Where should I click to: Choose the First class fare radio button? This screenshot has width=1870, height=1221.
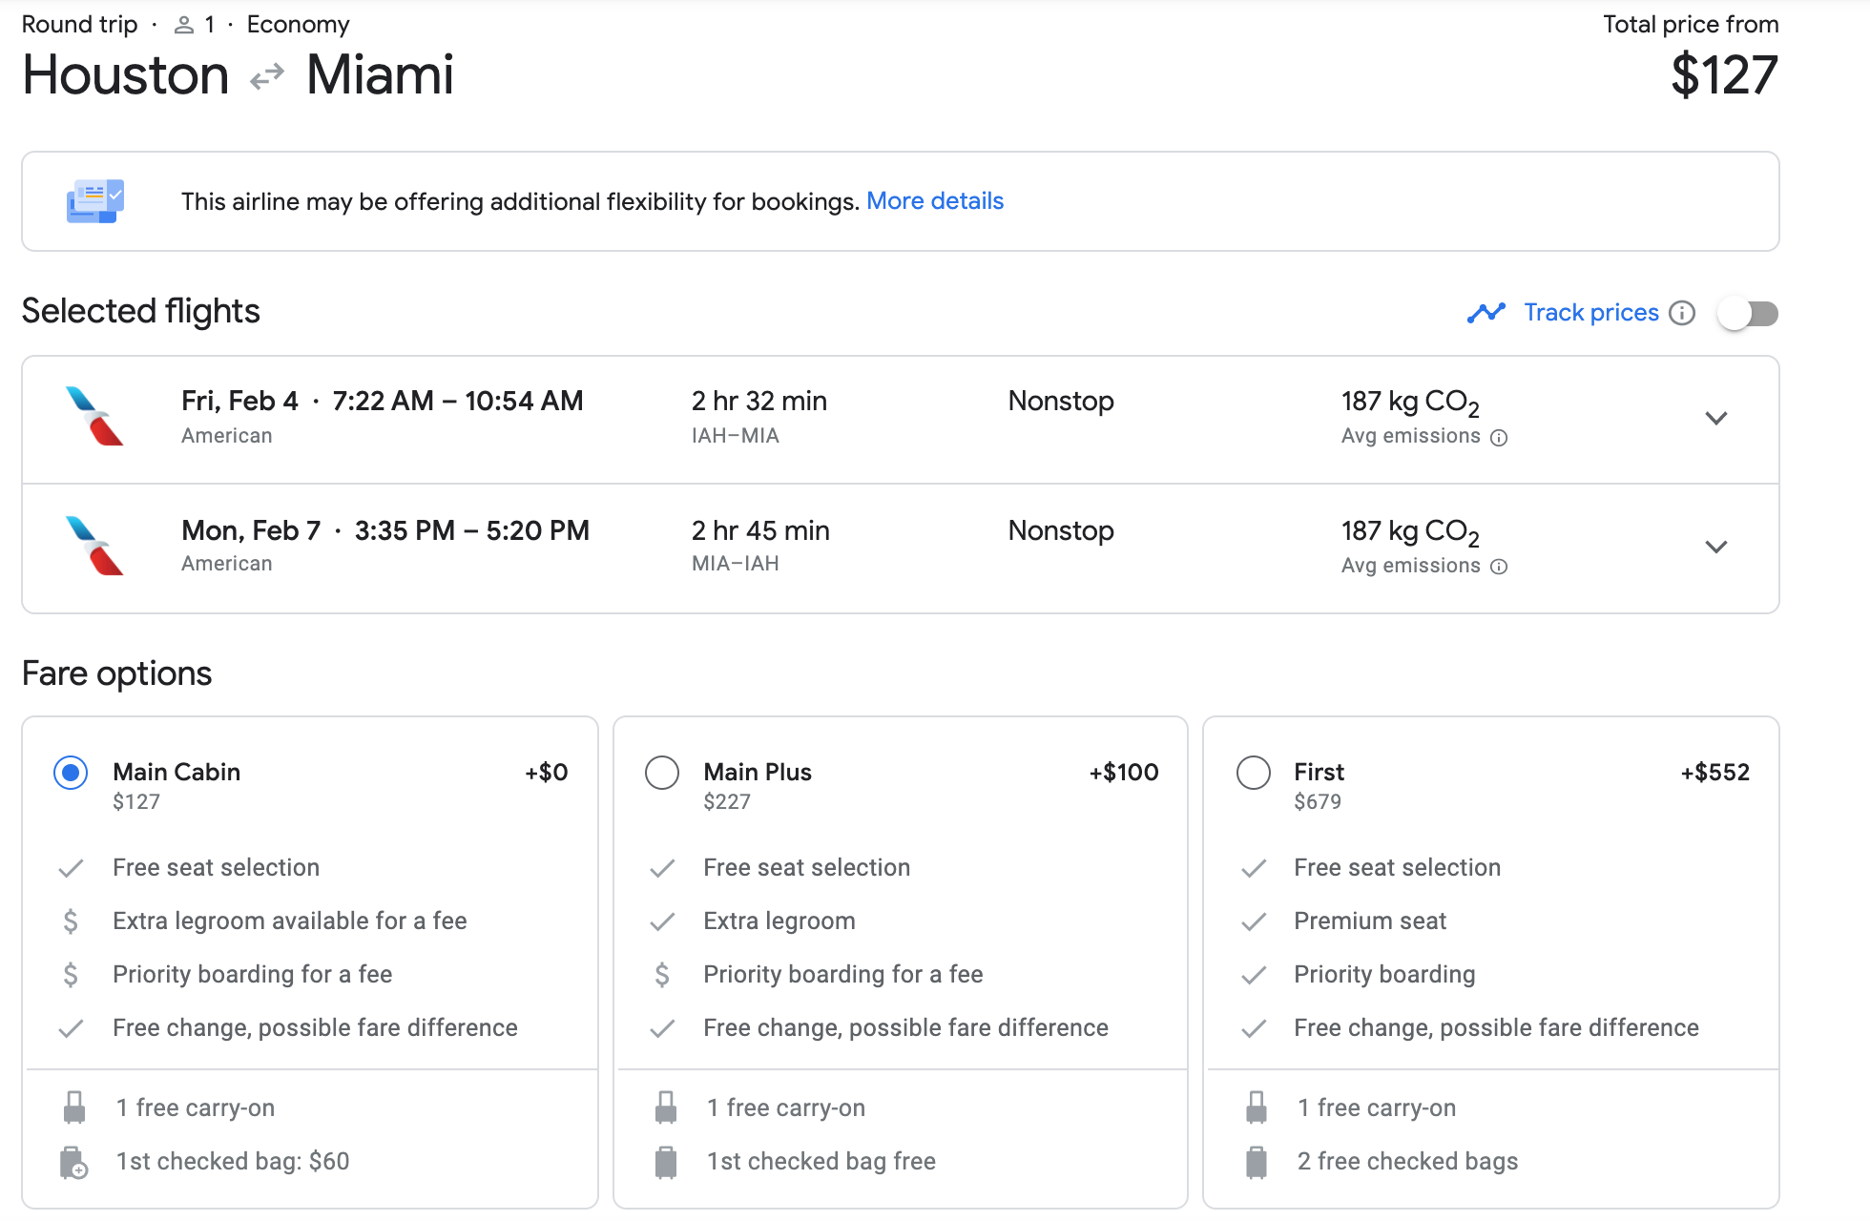click(x=1253, y=773)
